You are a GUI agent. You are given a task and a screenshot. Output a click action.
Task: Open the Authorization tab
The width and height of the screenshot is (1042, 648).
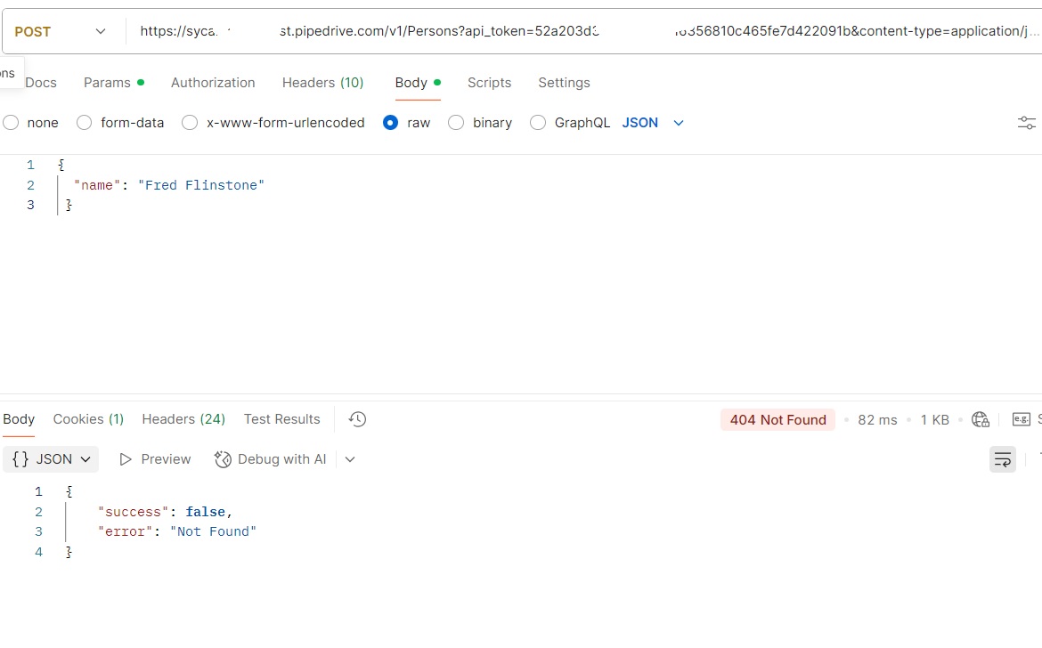213,83
